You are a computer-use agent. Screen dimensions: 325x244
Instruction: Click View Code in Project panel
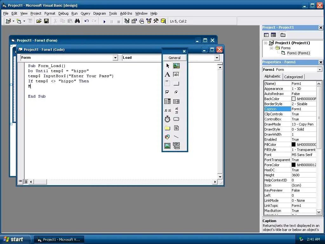266,35
